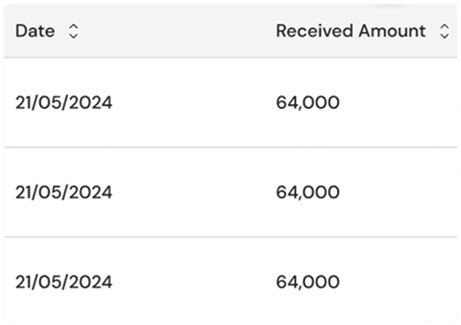Screen dimensions: 461x325
Task: Sort Received Amount ascending via up chevron
Action: (x=444, y=27)
